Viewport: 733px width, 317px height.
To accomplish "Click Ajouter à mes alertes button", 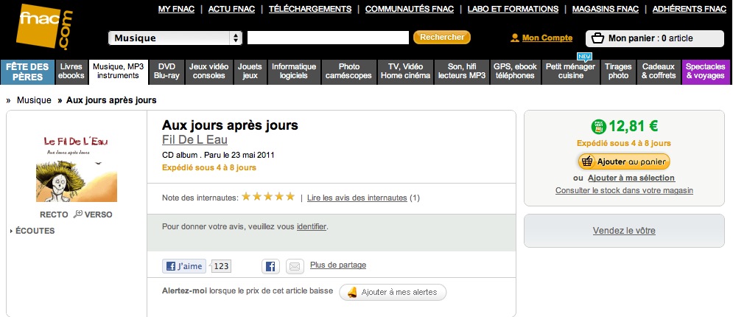I will coord(393,292).
